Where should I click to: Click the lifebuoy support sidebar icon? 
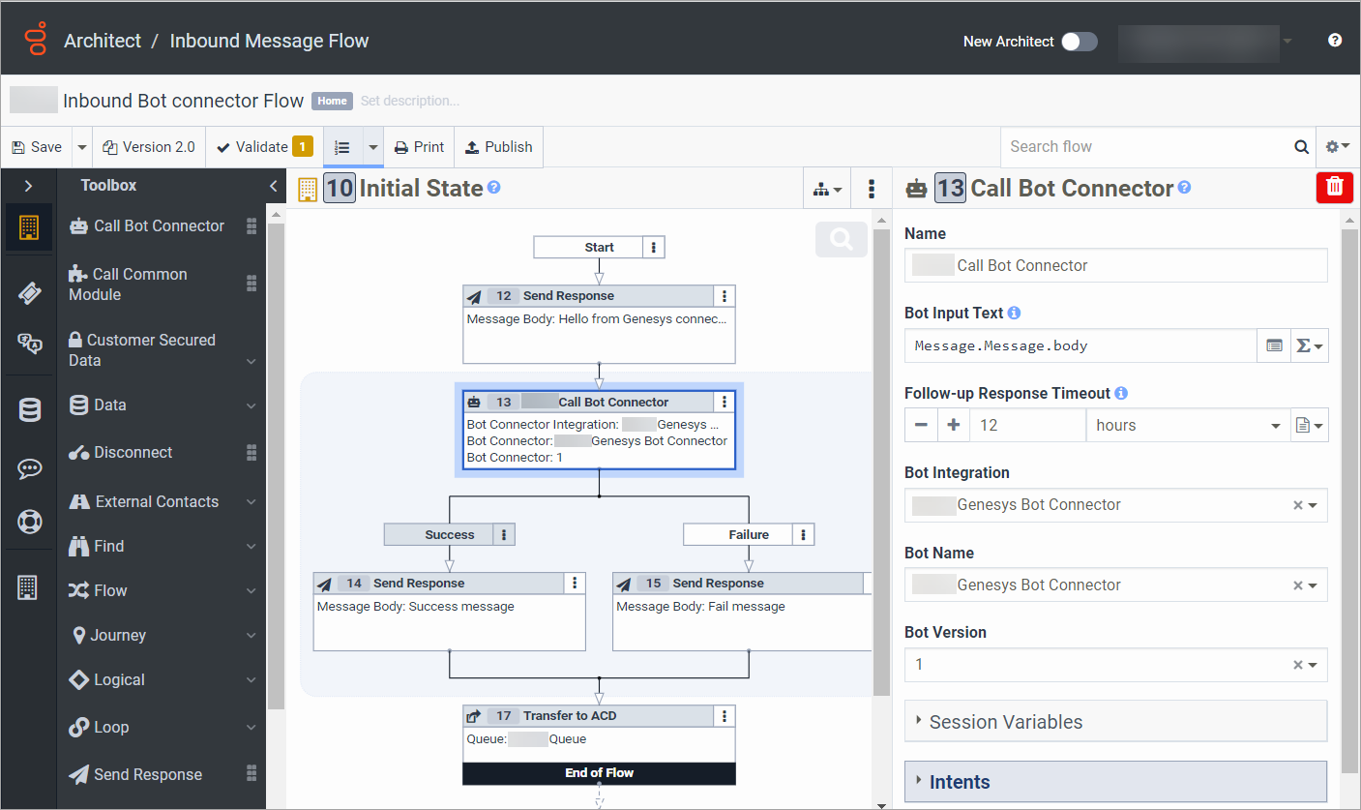29,523
